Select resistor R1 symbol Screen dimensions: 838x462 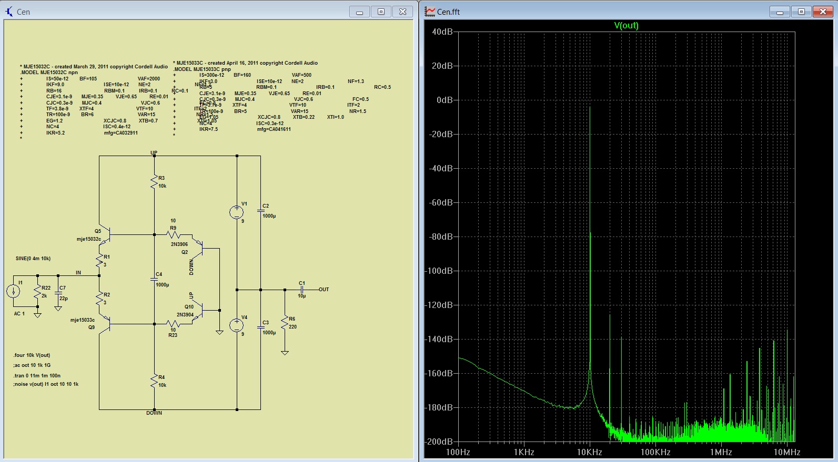click(x=99, y=260)
